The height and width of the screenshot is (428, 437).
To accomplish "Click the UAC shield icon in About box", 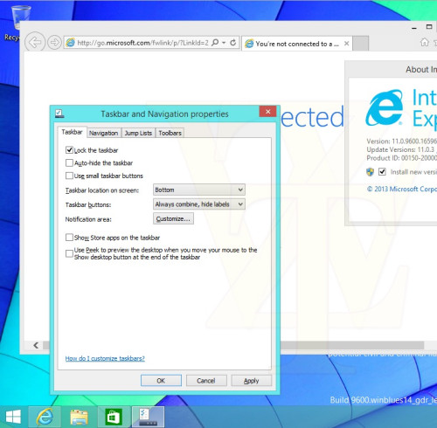I will coord(370,172).
